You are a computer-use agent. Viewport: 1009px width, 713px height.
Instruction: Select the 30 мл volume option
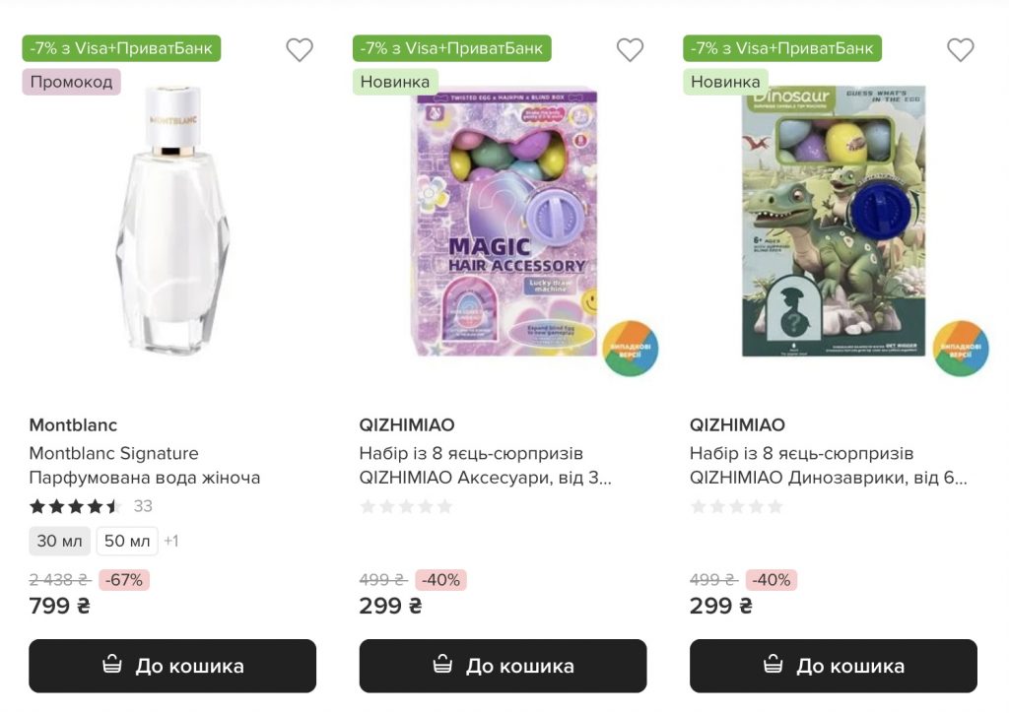click(59, 541)
